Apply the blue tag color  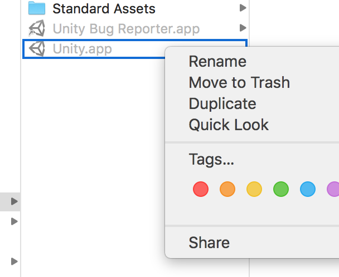(308, 189)
